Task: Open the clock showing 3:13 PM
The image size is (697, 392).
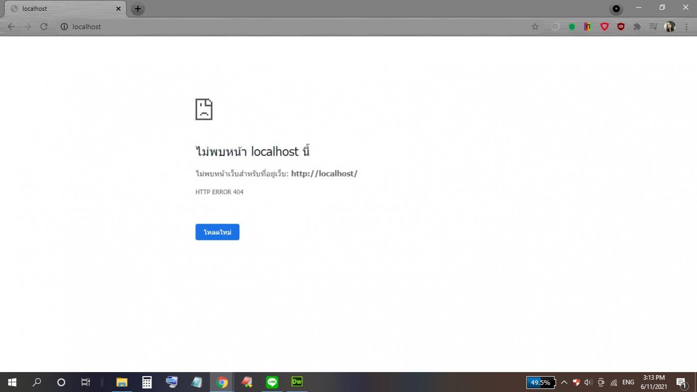Action: point(654,382)
